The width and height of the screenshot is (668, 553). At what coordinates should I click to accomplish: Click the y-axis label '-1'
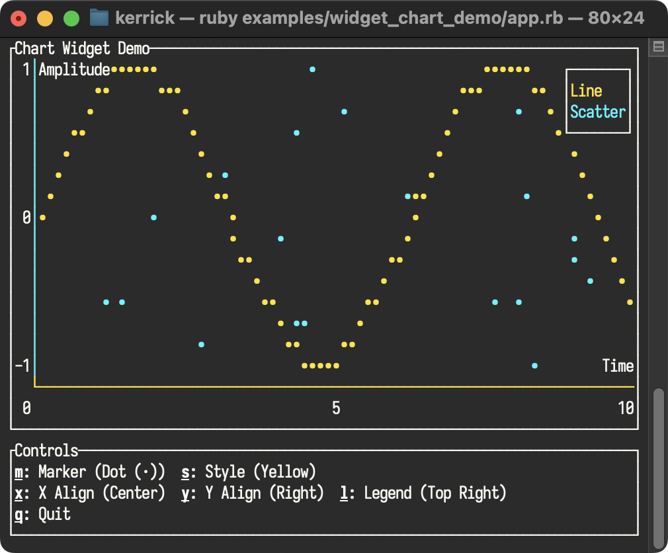point(22,366)
